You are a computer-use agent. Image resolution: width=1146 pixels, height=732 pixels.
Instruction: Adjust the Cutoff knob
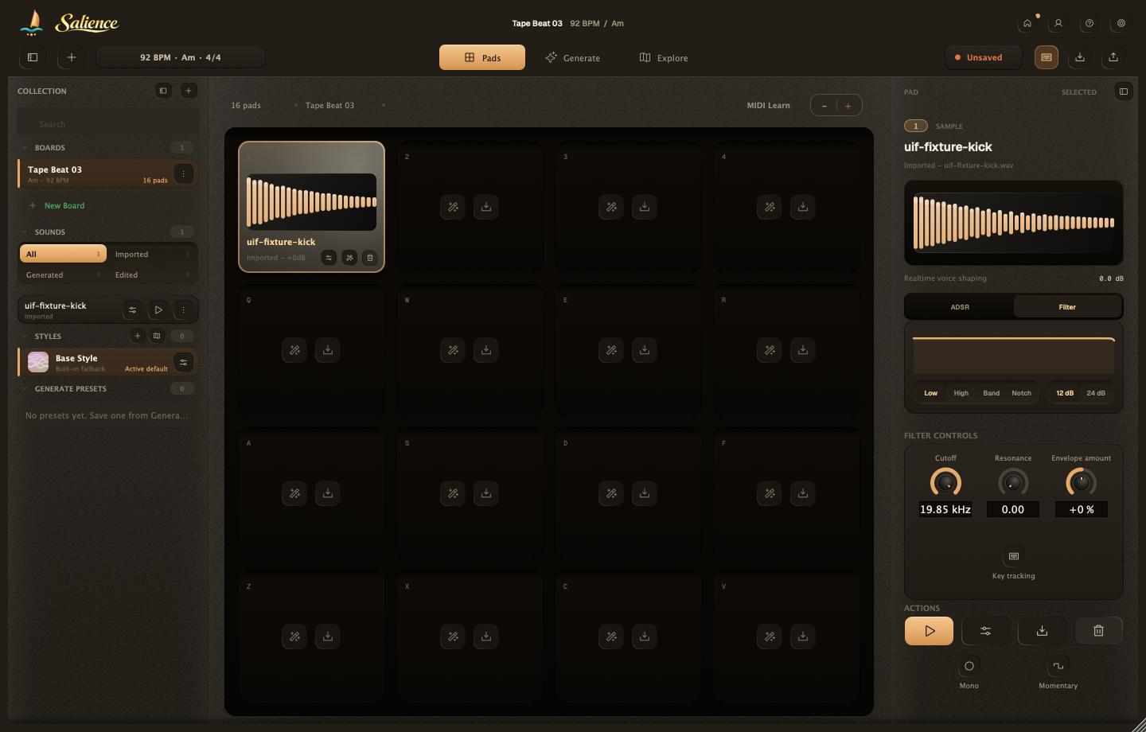coord(945,482)
